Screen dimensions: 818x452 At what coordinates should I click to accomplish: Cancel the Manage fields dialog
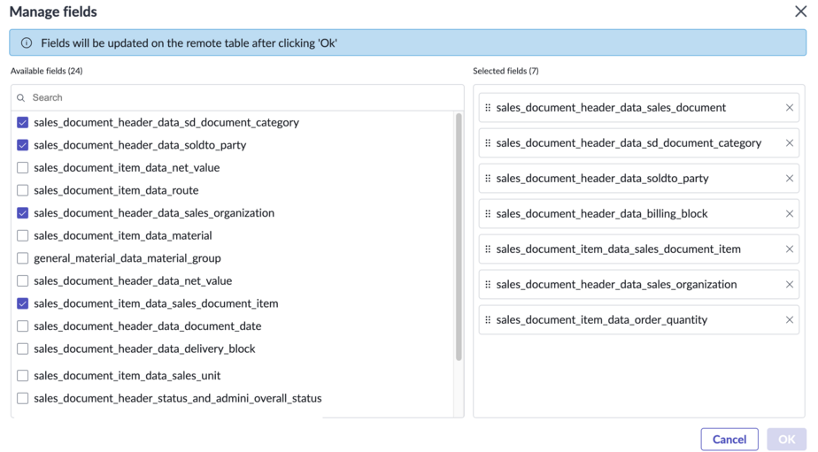[x=729, y=440]
